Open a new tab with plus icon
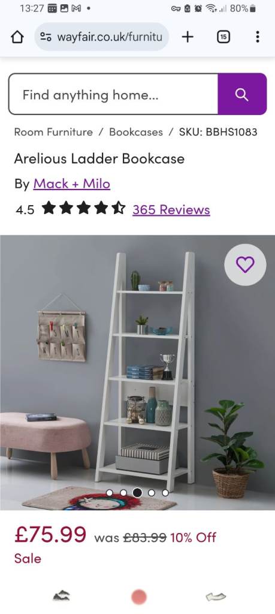This screenshot has height=614, width=275. pos(188,37)
